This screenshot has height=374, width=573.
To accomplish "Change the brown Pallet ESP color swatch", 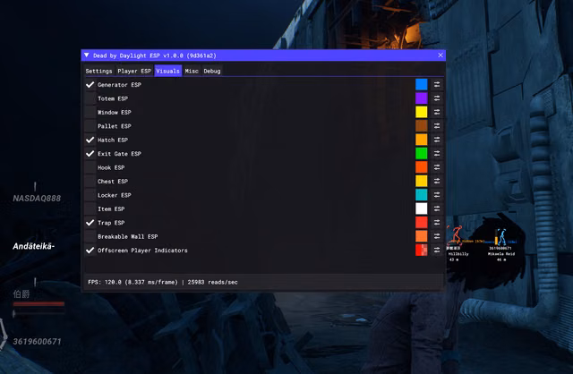I will coord(422,126).
